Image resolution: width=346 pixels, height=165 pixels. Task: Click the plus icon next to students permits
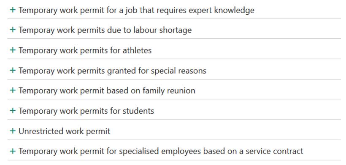(13, 110)
